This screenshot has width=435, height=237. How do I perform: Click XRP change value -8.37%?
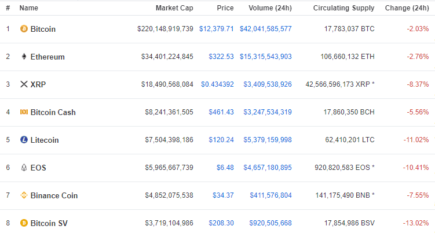pyautogui.click(x=418, y=84)
